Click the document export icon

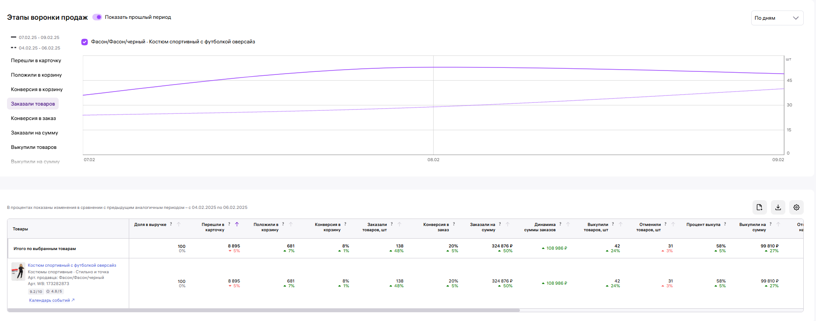pos(759,208)
